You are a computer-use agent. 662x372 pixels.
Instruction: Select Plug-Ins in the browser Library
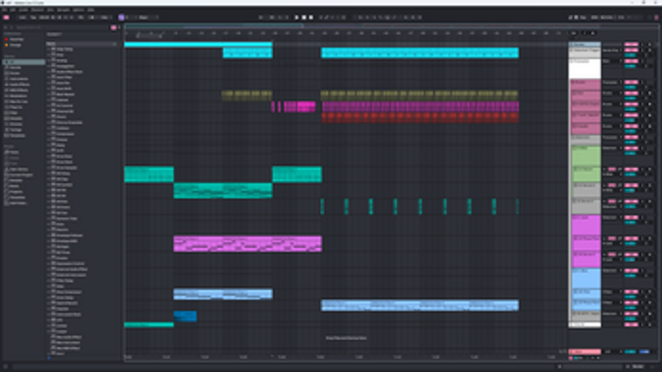pos(16,107)
